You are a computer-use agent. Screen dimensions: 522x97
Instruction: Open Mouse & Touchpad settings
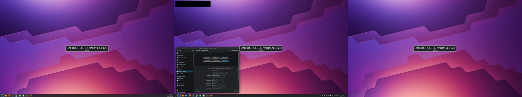pos(184,58)
